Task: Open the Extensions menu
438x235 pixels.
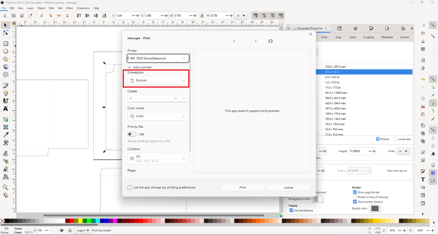Action: (83, 8)
